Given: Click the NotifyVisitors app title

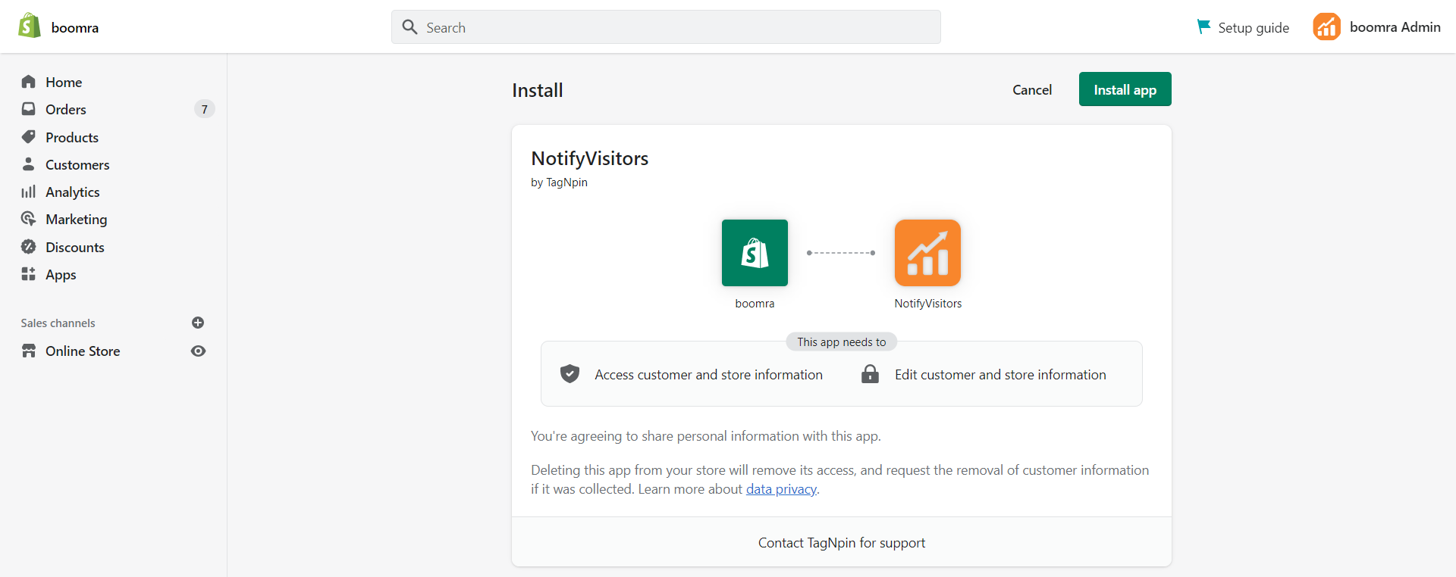Looking at the screenshot, I should [590, 158].
